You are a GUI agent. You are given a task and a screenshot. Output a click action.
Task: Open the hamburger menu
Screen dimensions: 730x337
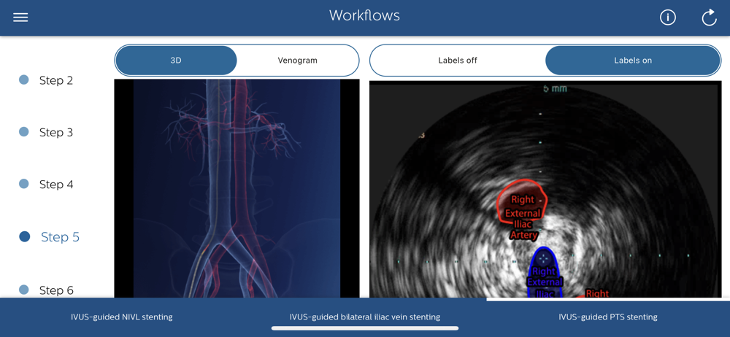coord(20,18)
